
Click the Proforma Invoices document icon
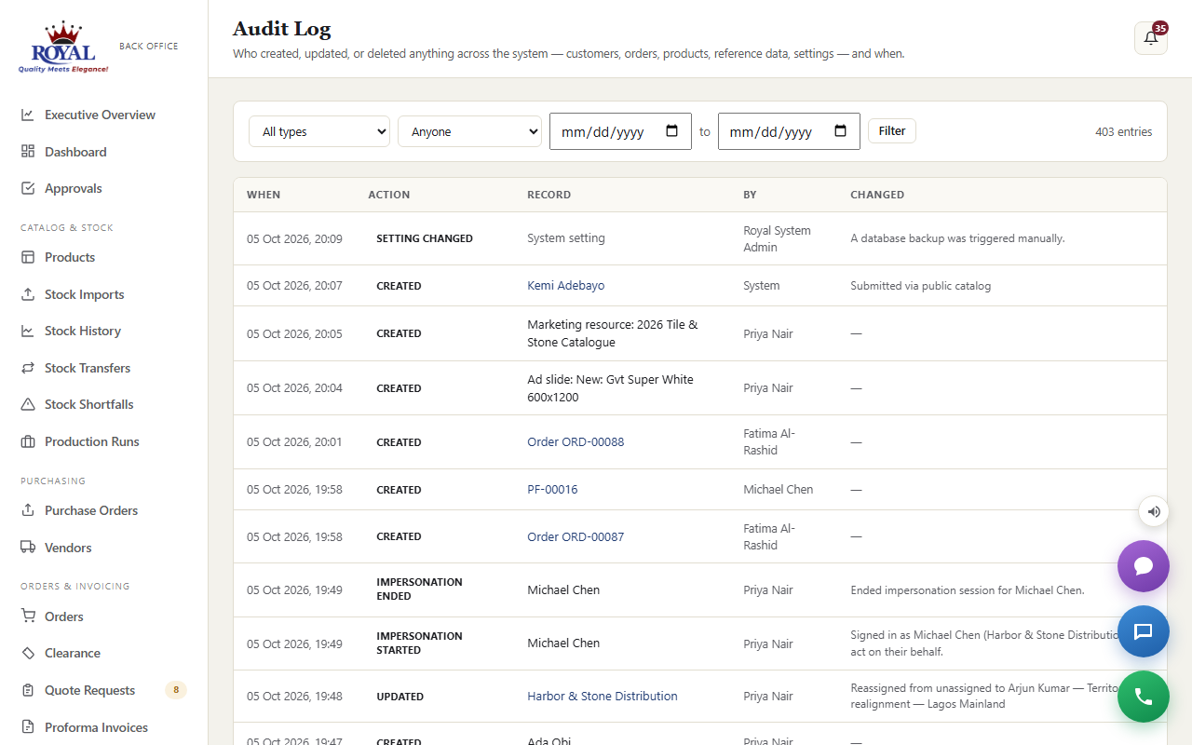pos(28,727)
